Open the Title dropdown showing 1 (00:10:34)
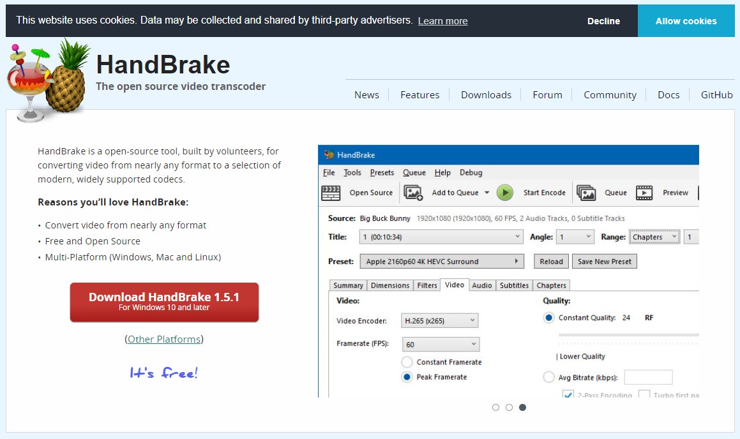 tap(441, 237)
